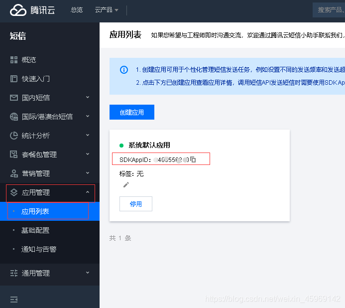Select 应用列表 in the sidebar
The width and height of the screenshot is (345, 308).
[x=50, y=211]
